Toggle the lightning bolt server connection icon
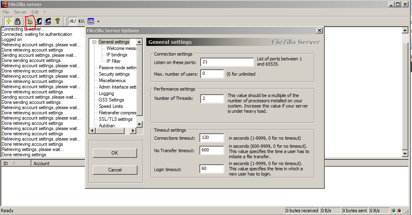The image size is (412, 215). (x=9, y=21)
